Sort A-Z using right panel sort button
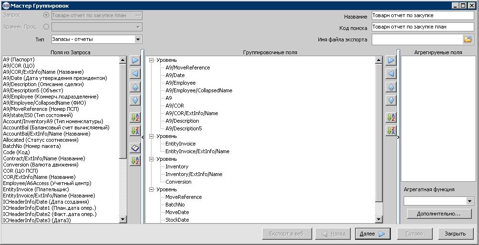This screenshot has width=479, height=245. pyautogui.click(x=391, y=117)
